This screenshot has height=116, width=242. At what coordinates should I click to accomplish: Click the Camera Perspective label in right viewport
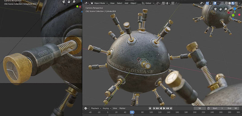[x=94, y=8]
